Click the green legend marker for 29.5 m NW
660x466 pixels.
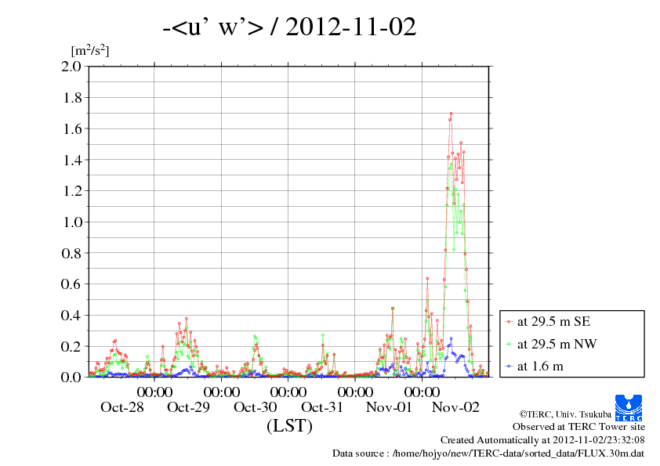509,344
